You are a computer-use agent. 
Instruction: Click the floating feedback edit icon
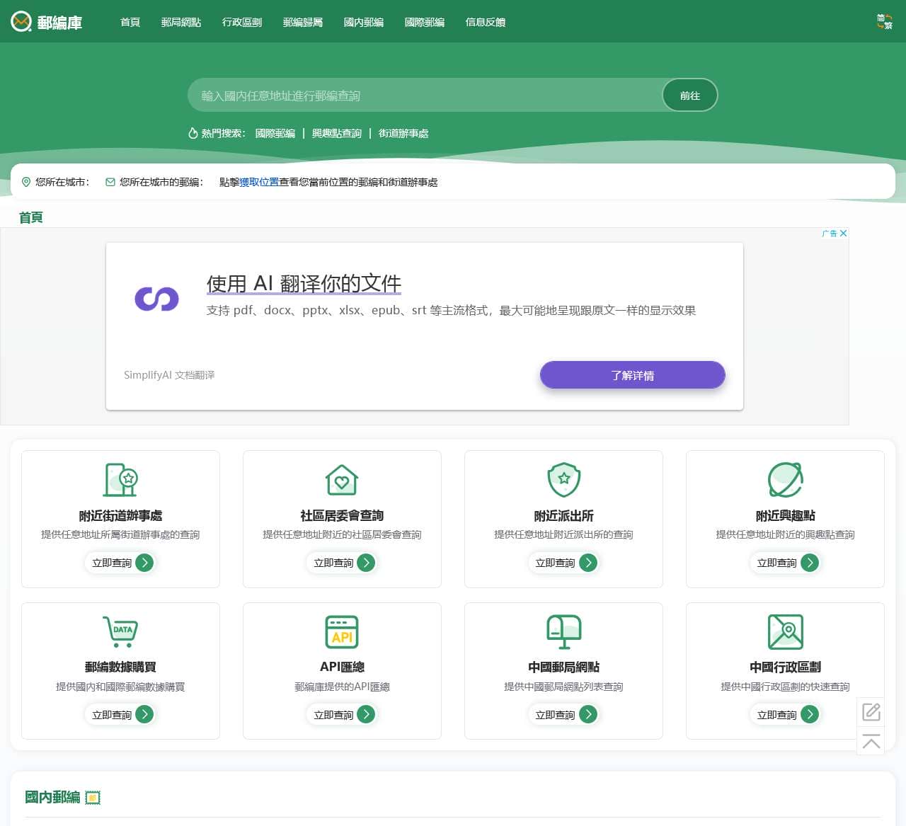871,711
